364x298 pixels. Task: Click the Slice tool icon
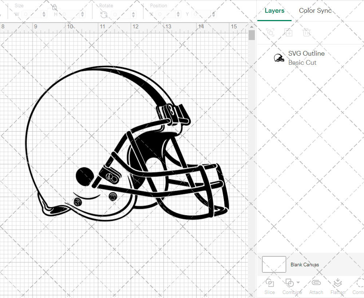coord(270,283)
